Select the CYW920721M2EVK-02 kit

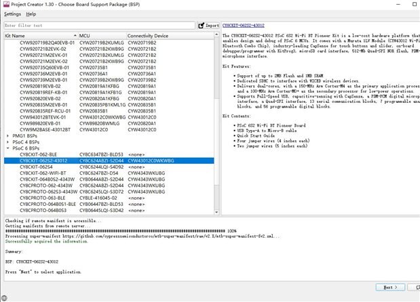point(43,61)
